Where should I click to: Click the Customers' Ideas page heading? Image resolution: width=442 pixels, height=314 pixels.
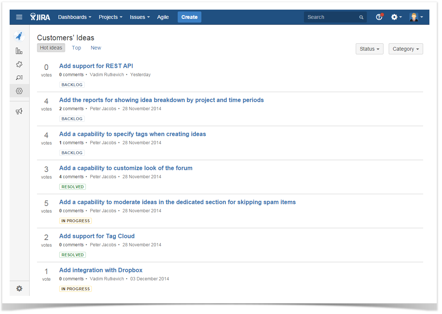tap(66, 38)
